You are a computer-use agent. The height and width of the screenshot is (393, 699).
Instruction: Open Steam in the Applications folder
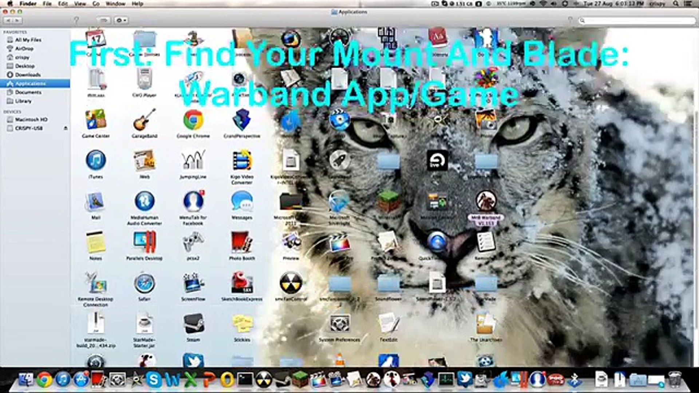pyautogui.click(x=193, y=323)
